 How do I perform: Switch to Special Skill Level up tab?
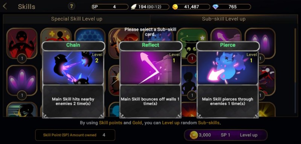(77, 19)
